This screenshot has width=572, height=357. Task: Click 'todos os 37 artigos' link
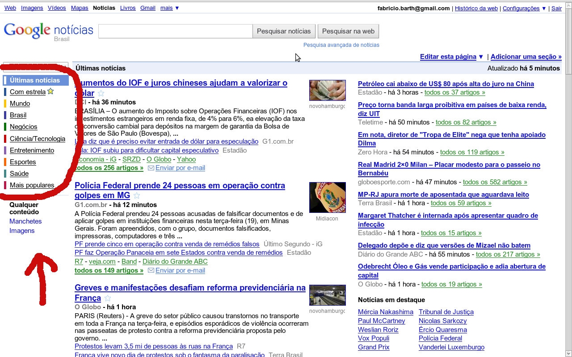[455, 92]
